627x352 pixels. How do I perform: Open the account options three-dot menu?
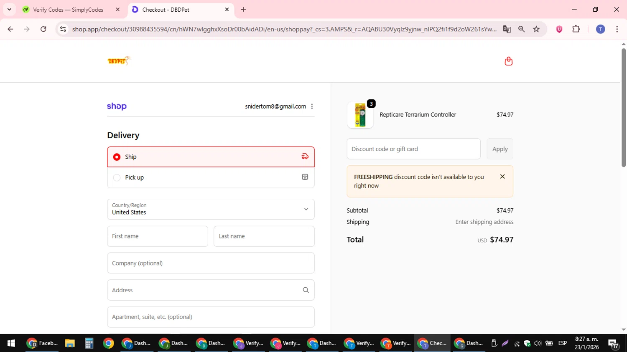click(x=312, y=106)
